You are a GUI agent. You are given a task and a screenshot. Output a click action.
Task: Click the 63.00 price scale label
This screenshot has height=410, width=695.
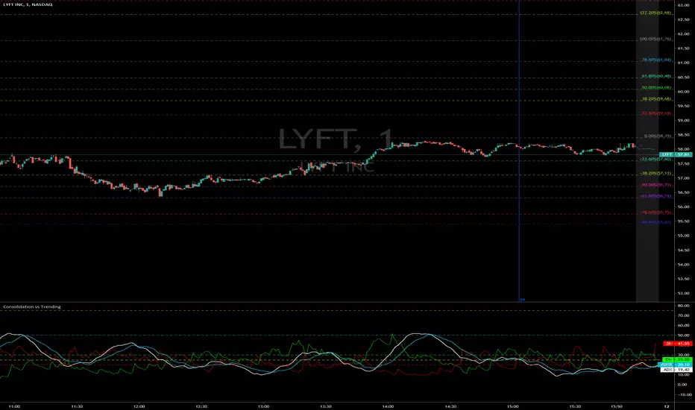pyautogui.click(x=683, y=5)
